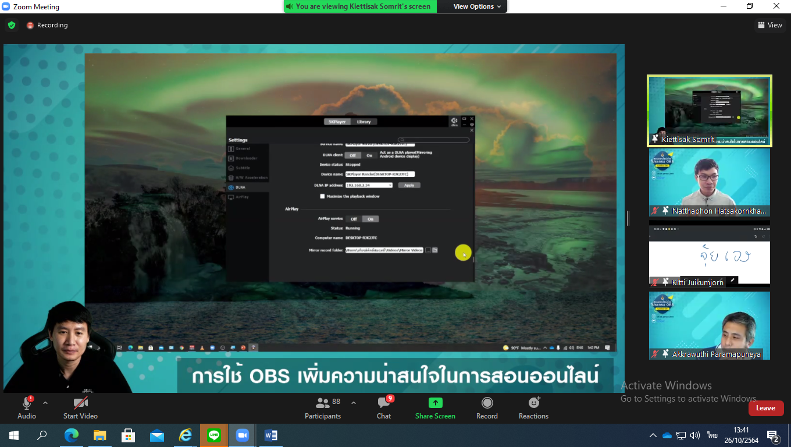Expand the Participants options arrow
This screenshot has width=791, height=447.
click(x=353, y=403)
